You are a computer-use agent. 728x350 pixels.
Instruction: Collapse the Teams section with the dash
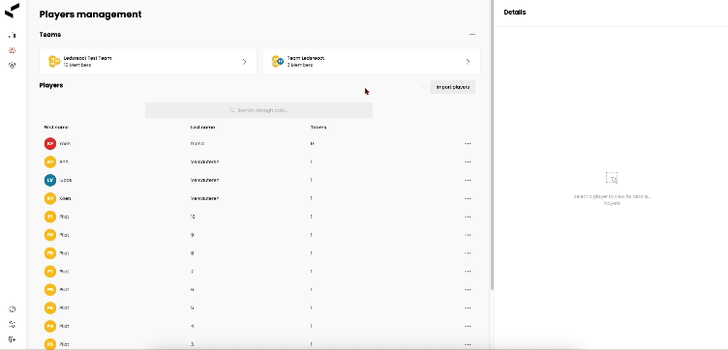pyautogui.click(x=472, y=34)
